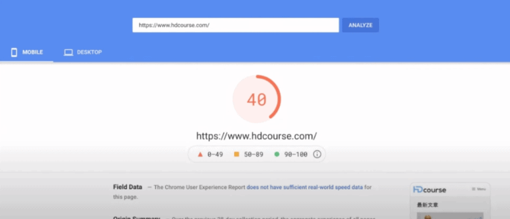
Task: Click the performance score 40 gauge
Action: pyautogui.click(x=256, y=99)
